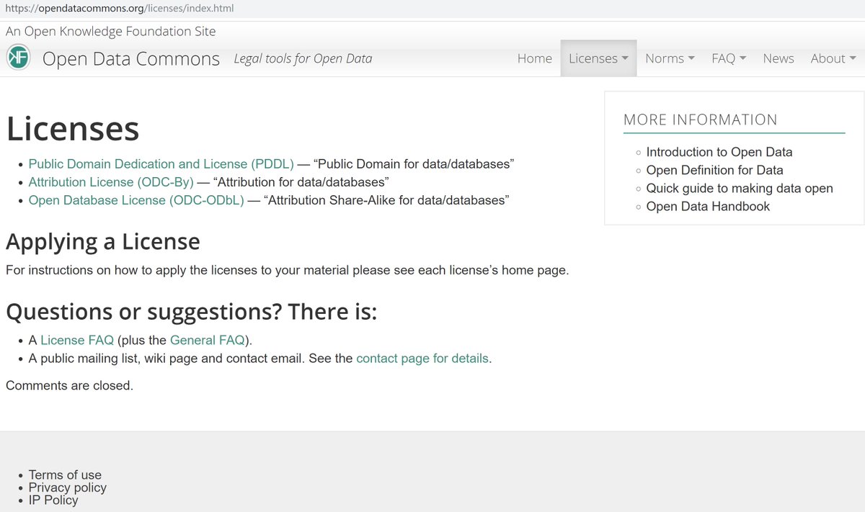Open Public Domain Dedication and License (PDDL) link
Screen dimensions: 865x512
pos(161,164)
